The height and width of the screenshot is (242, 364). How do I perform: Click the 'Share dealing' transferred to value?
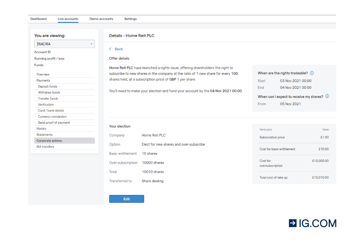click(x=153, y=181)
